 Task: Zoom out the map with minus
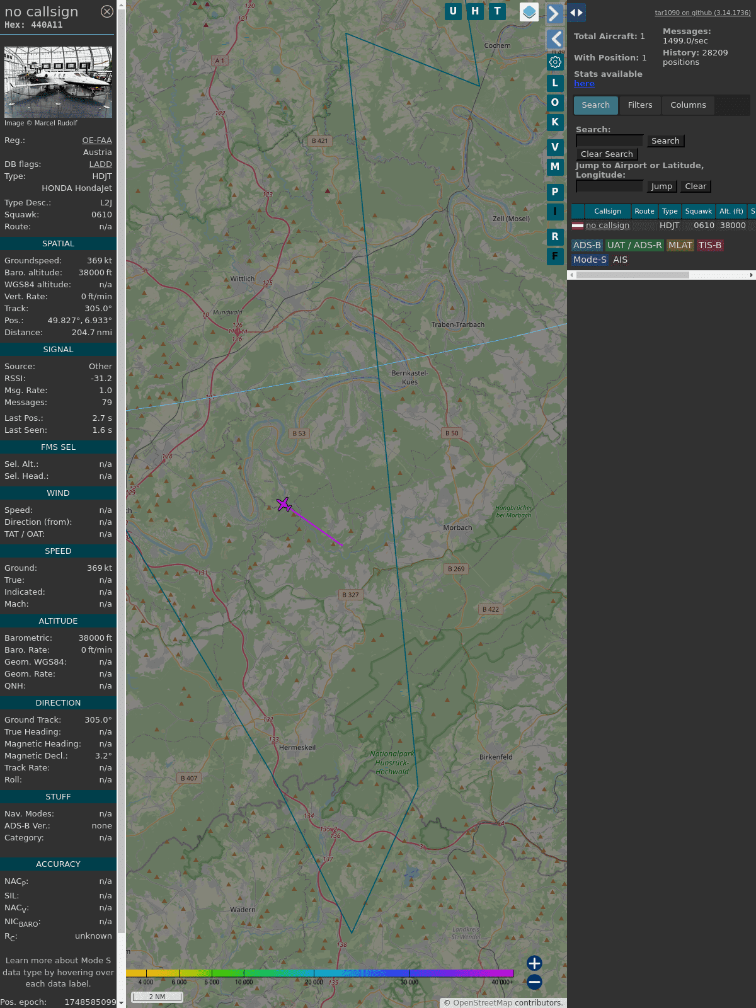click(534, 982)
